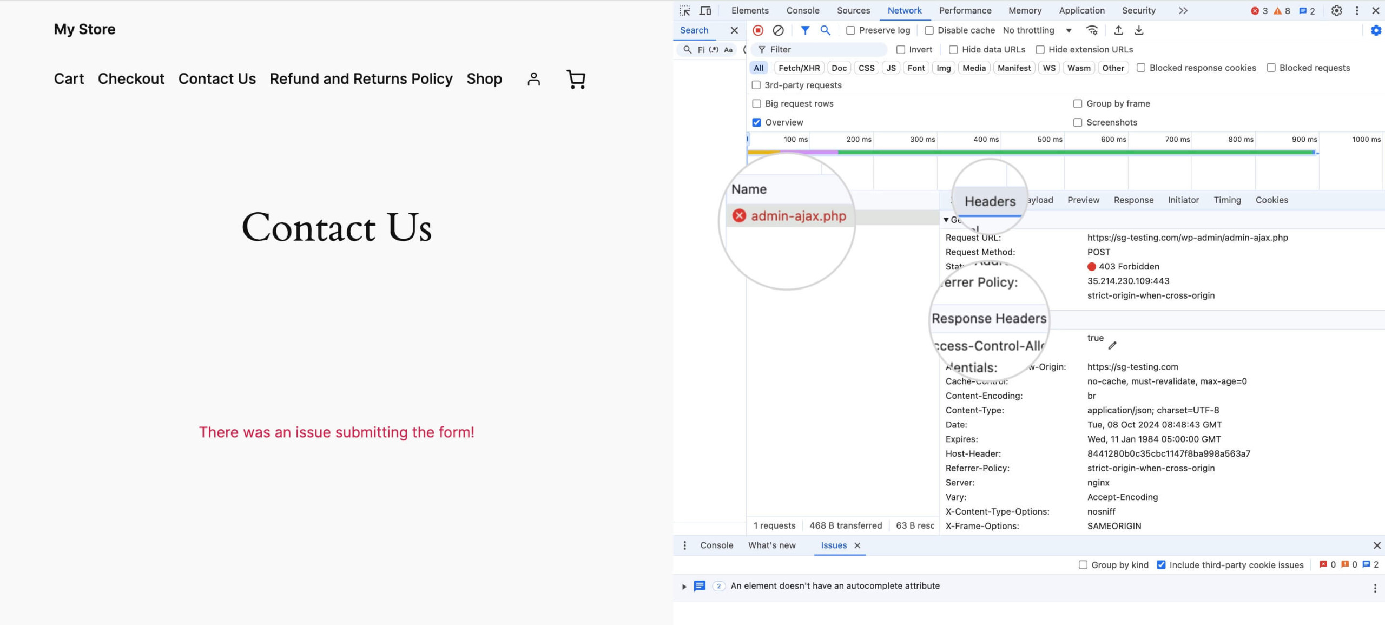Switch to the Console tab
This screenshot has width=1385, height=625.
(x=803, y=10)
